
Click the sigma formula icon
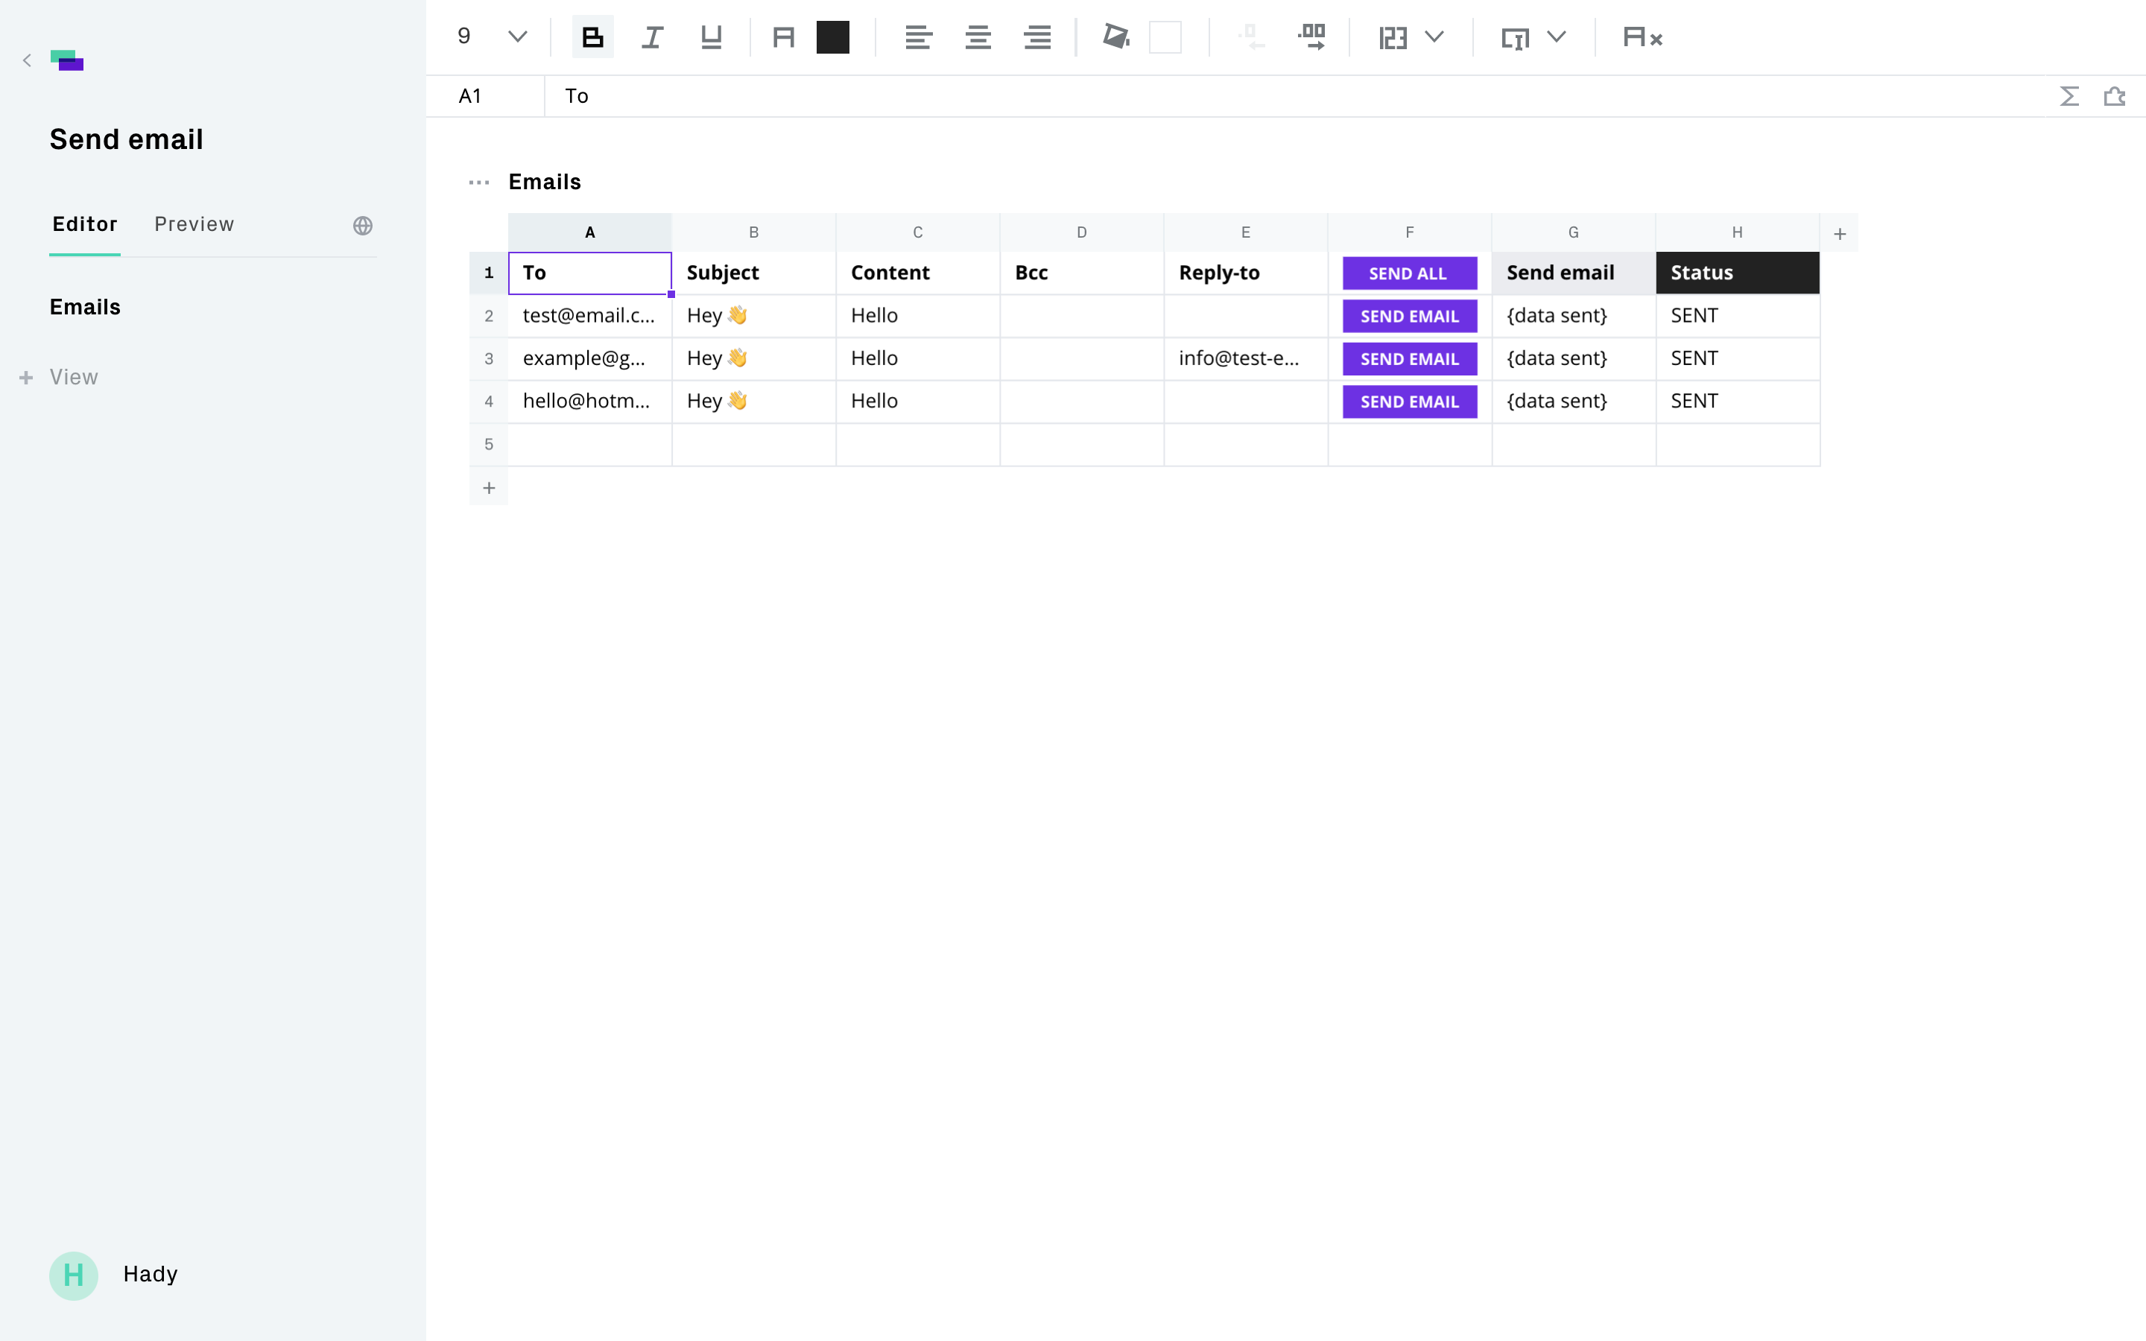(2069, 96)
